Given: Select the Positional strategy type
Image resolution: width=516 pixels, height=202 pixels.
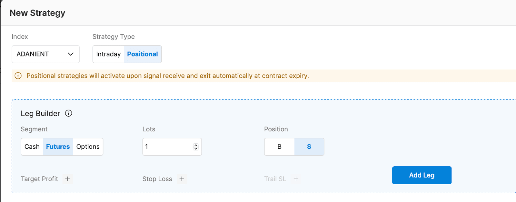Looking at the screenshot, I should (143, 54).
